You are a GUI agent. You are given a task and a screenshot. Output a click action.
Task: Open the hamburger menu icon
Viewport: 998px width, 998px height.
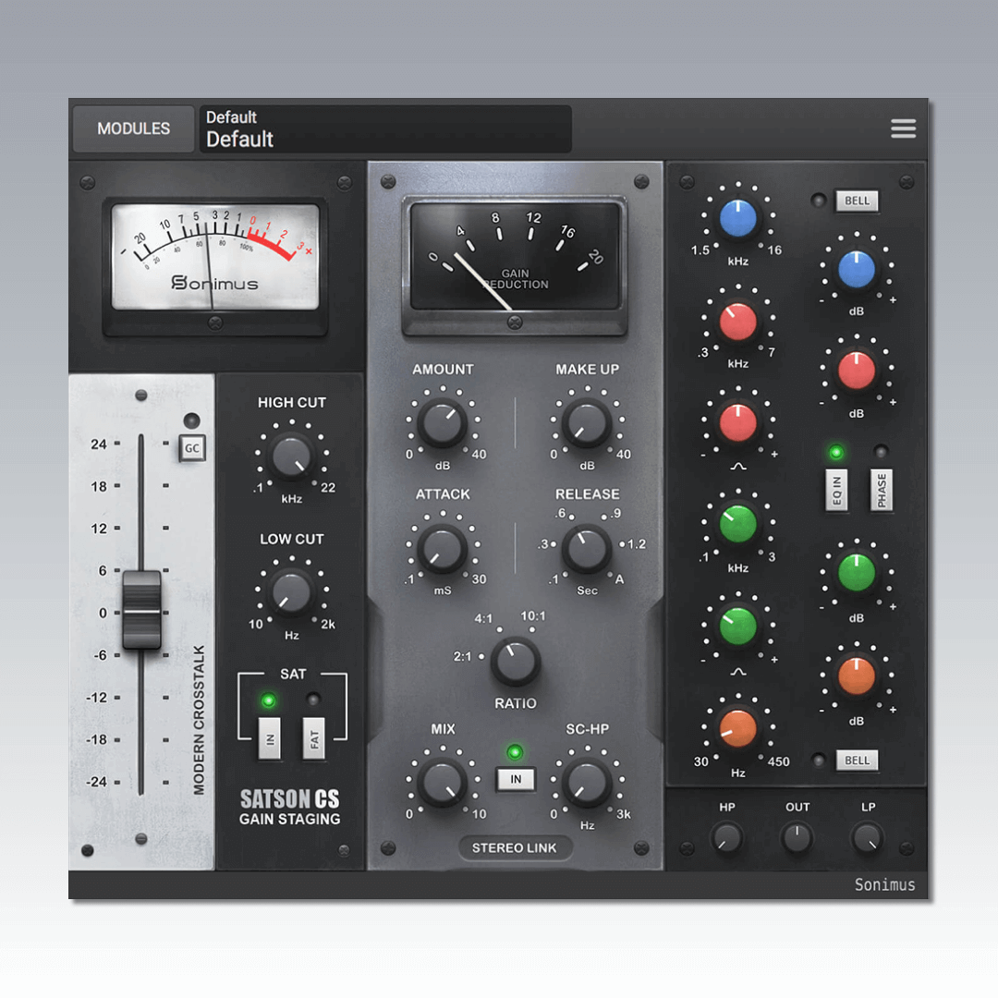(x=903, y=128)
